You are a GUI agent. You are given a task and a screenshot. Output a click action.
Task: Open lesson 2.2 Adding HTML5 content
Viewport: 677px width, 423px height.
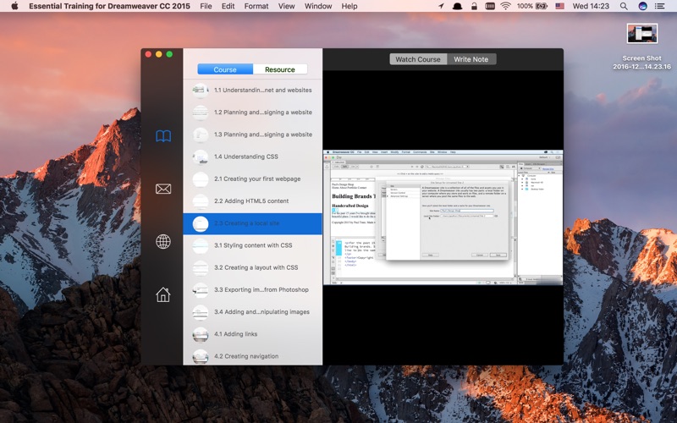(252, 201)
